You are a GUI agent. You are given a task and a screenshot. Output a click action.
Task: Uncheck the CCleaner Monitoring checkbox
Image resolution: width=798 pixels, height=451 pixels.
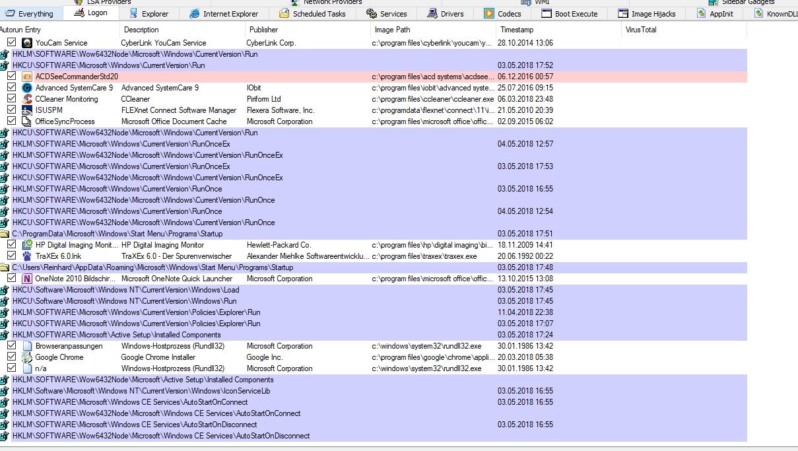coord(12,99)
